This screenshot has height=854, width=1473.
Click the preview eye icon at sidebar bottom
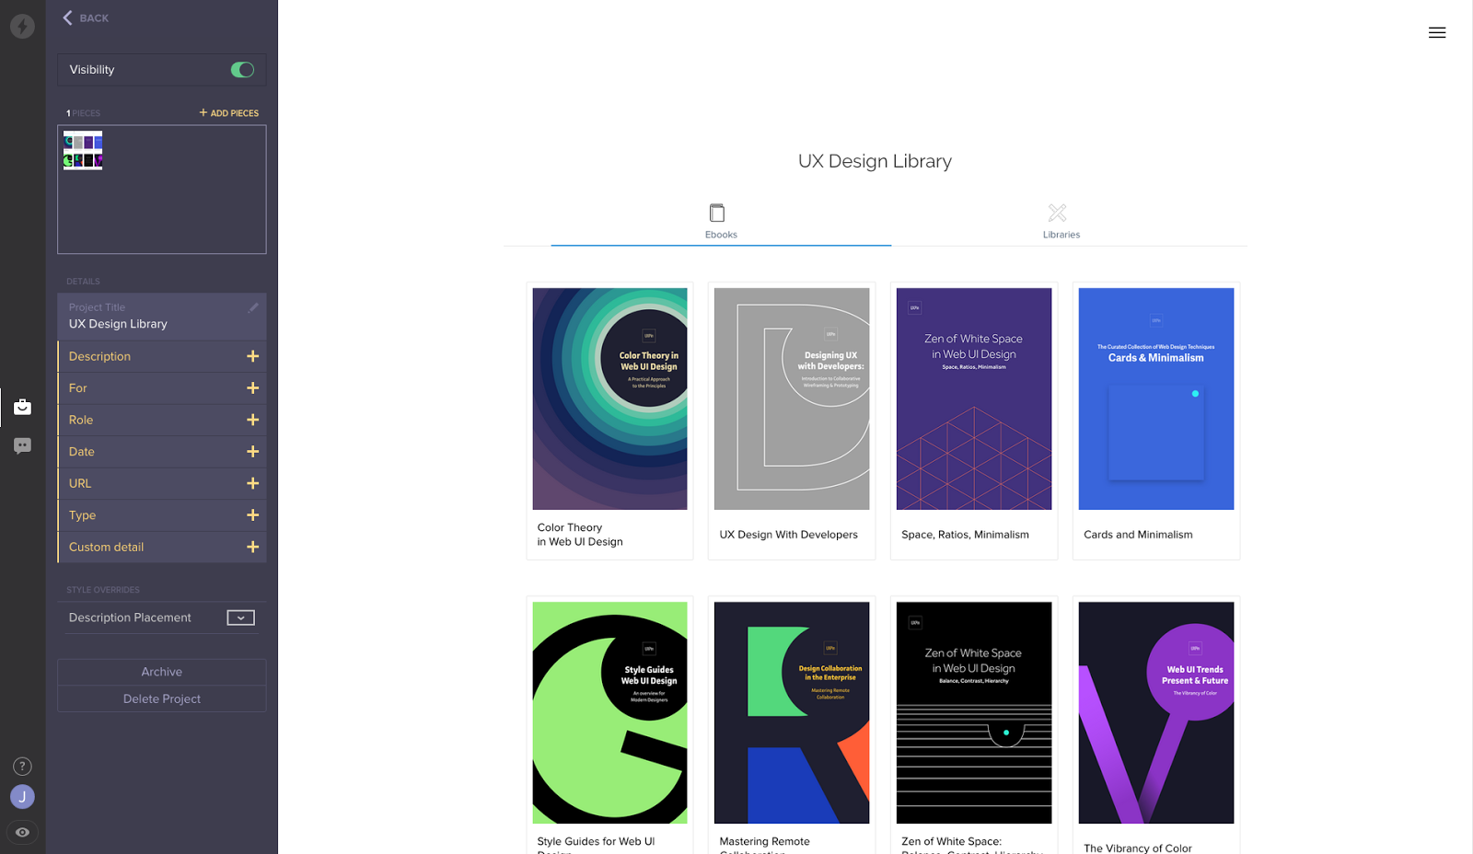point(22,832)
